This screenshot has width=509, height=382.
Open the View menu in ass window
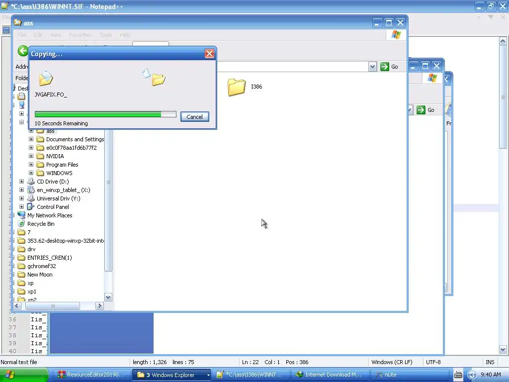(x=56, y=35)
